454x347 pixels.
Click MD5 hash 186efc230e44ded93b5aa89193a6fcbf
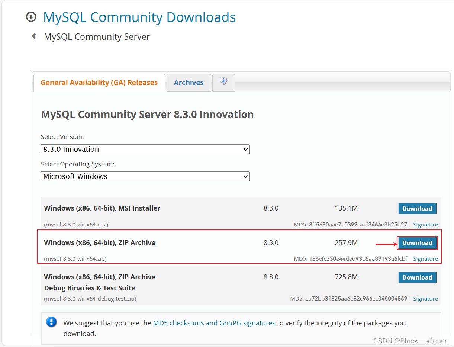(358, 259)
